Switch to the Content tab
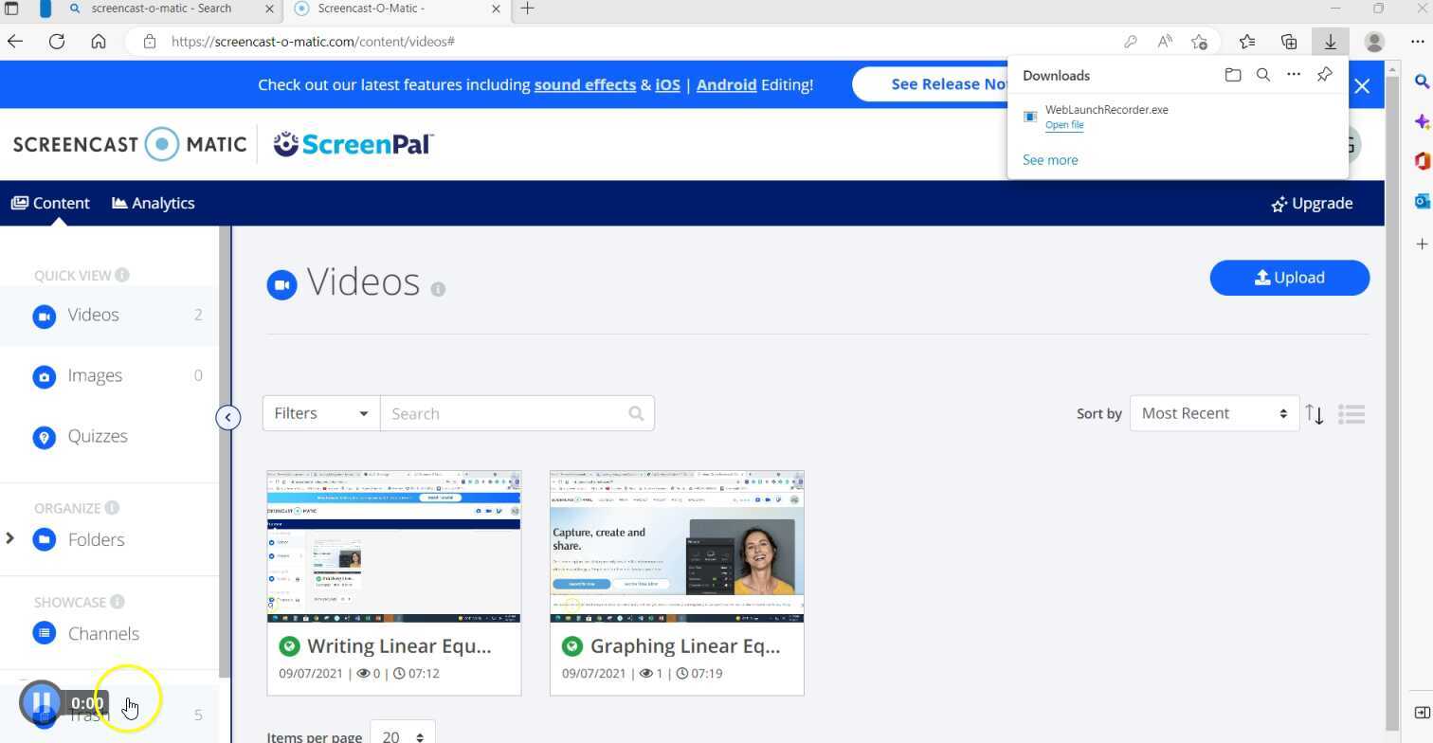The height and width of the screenshot is (743, 1433). click(x=50, y=203)
